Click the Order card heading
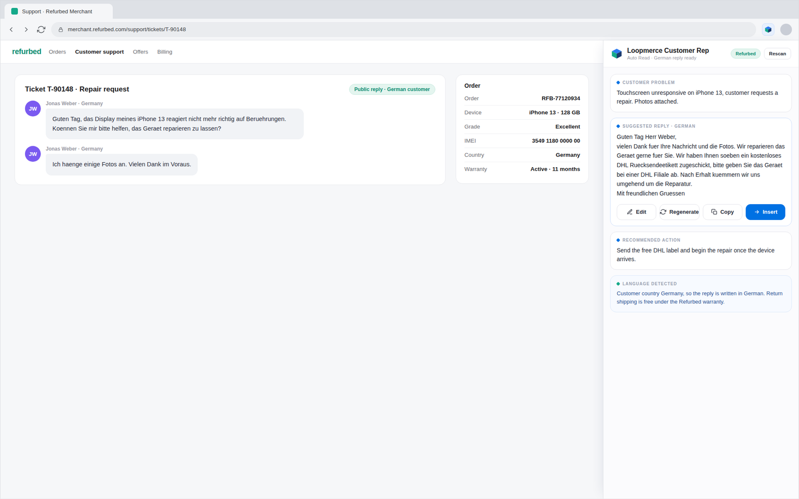Viewport: 799px width, 499px height. point(472,86)
